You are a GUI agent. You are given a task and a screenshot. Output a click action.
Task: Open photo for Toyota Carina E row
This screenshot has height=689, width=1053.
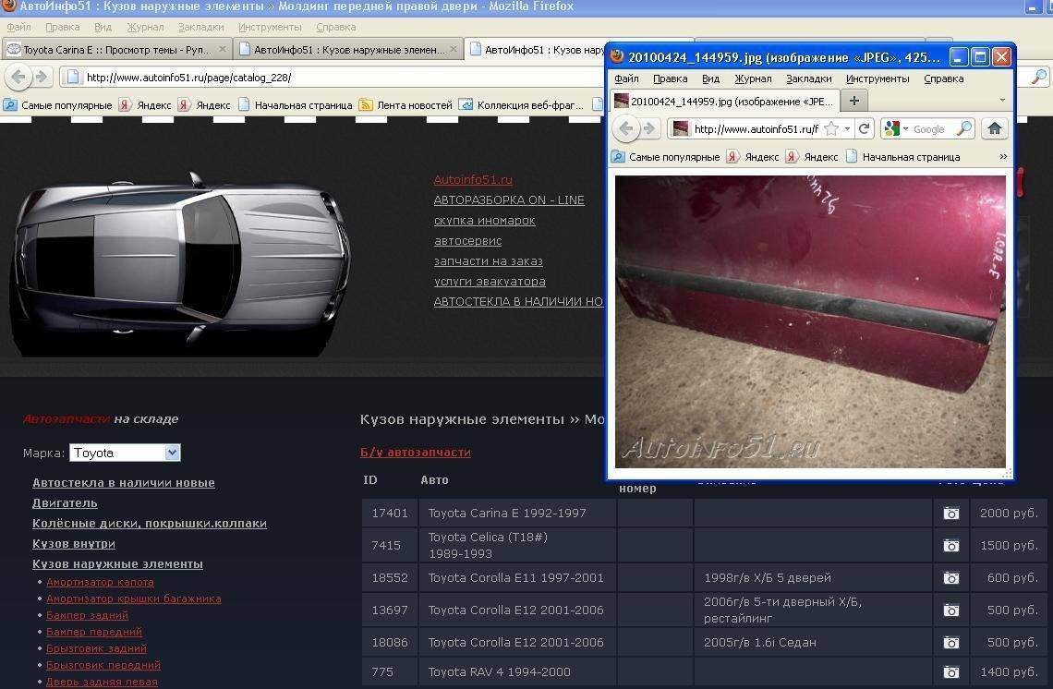(950, 514)
